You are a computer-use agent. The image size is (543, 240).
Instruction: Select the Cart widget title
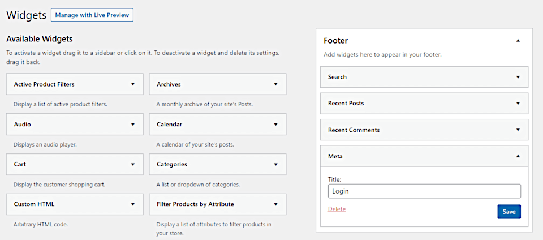pyautogui.click(x=20, y=164)
